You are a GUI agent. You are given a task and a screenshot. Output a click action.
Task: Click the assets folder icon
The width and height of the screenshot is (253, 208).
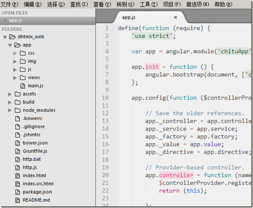(18, 94)
